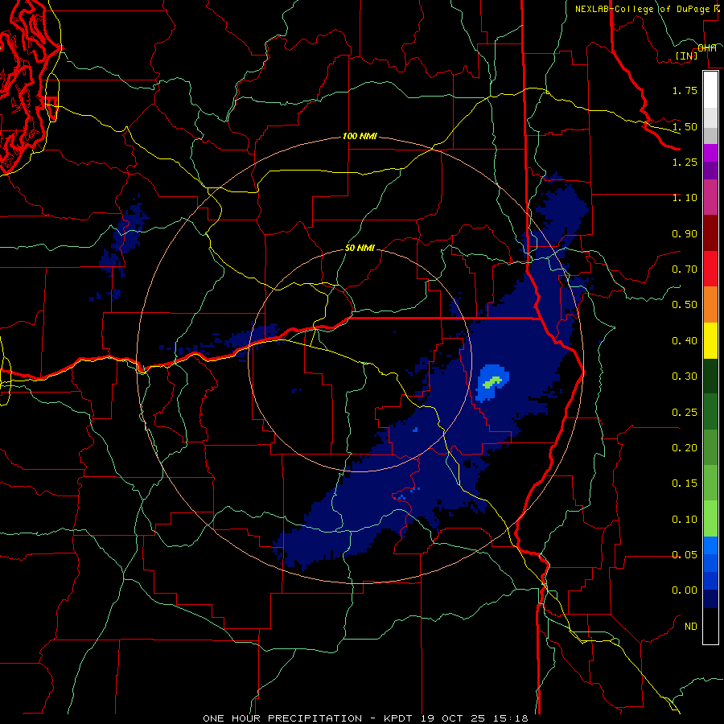Click the white 1.75 legend swatch
The width and height of the screenshot is (724, 724).
[x=710, y=90]
